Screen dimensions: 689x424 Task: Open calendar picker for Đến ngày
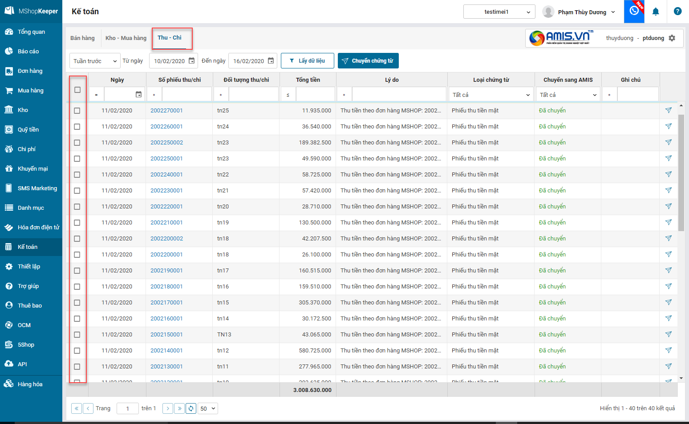tap(271, 61)
